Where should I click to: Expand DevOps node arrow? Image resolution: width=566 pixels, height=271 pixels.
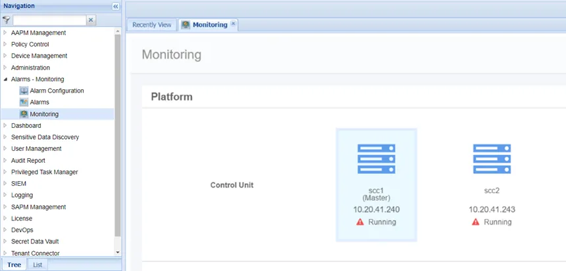pyautogui.click(x=5, y=230)
